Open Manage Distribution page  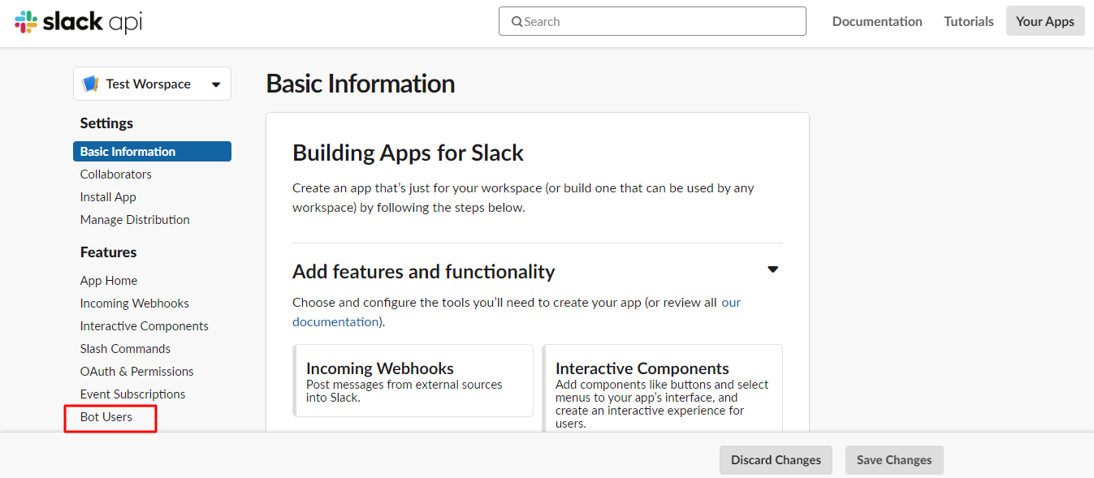coord(135,220)
